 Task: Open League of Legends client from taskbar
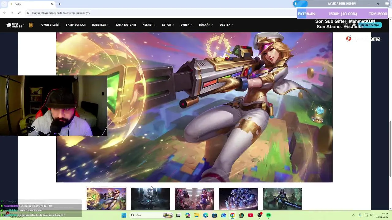[242, 215]
